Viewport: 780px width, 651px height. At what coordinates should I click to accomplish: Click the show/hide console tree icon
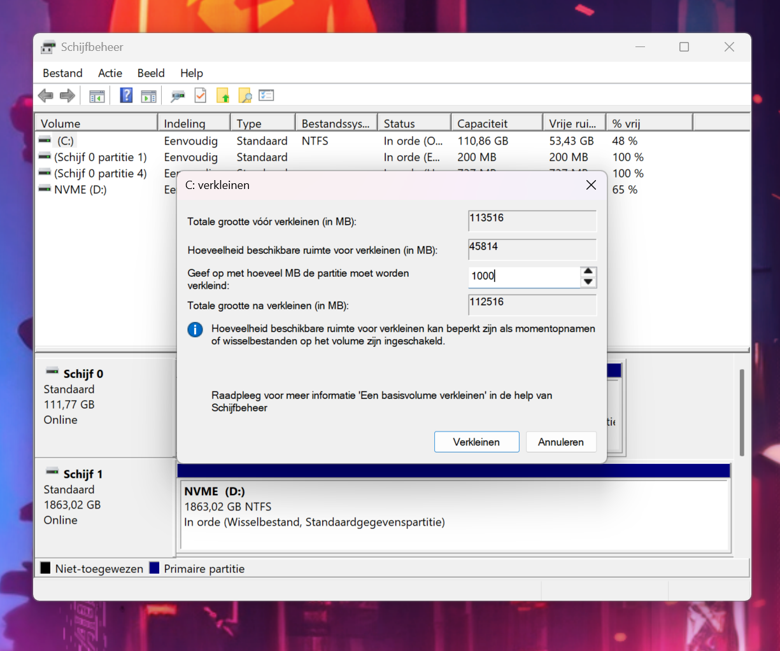coord(97,96)
